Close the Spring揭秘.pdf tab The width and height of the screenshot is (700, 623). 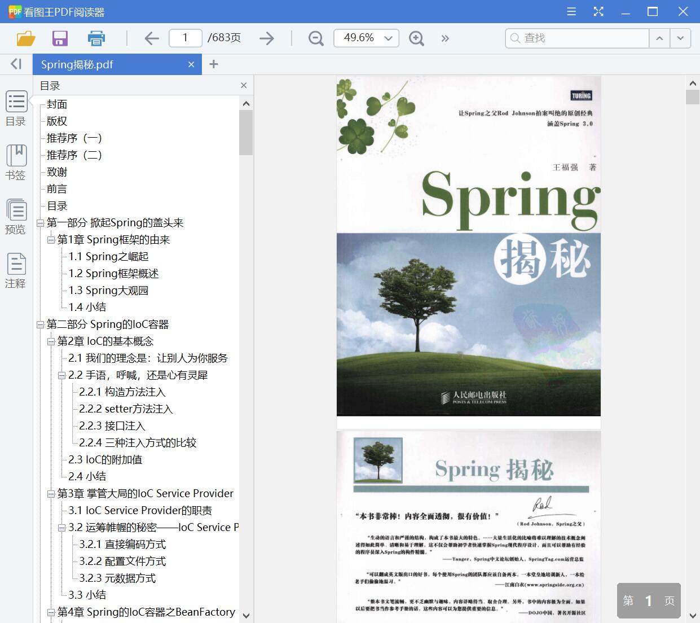(191, 64)
